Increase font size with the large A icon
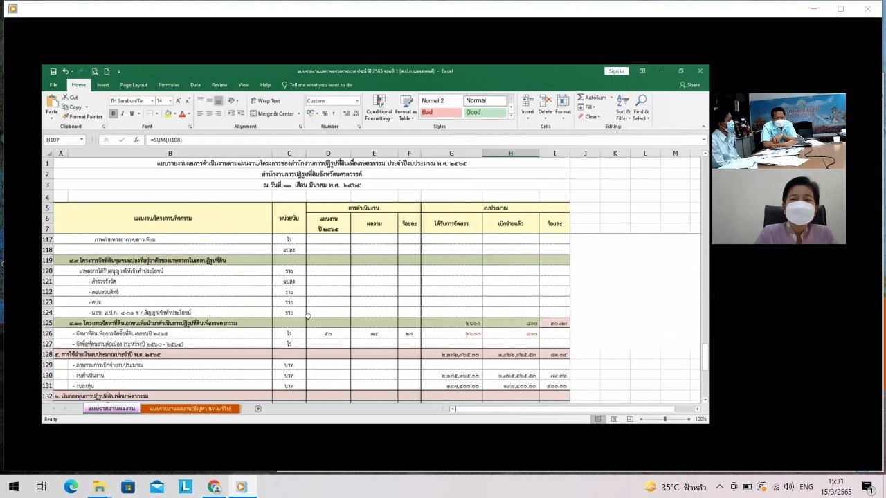Screen dimensions: 886x498 [178, 101]
